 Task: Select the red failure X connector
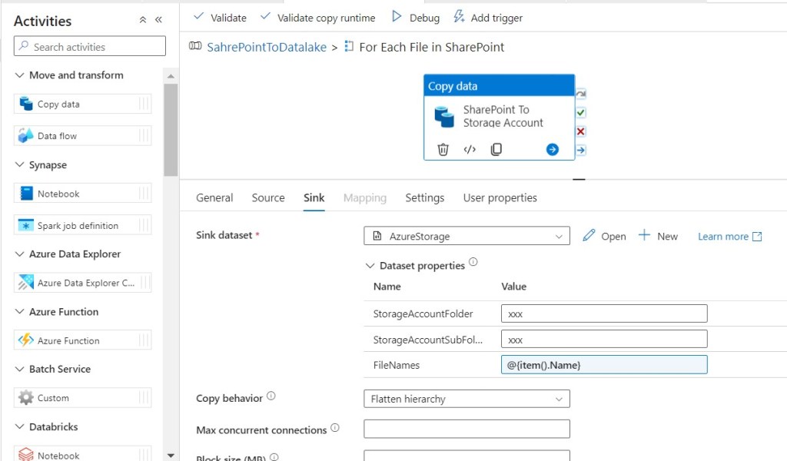pyautogui.click(x=581, y=131)
